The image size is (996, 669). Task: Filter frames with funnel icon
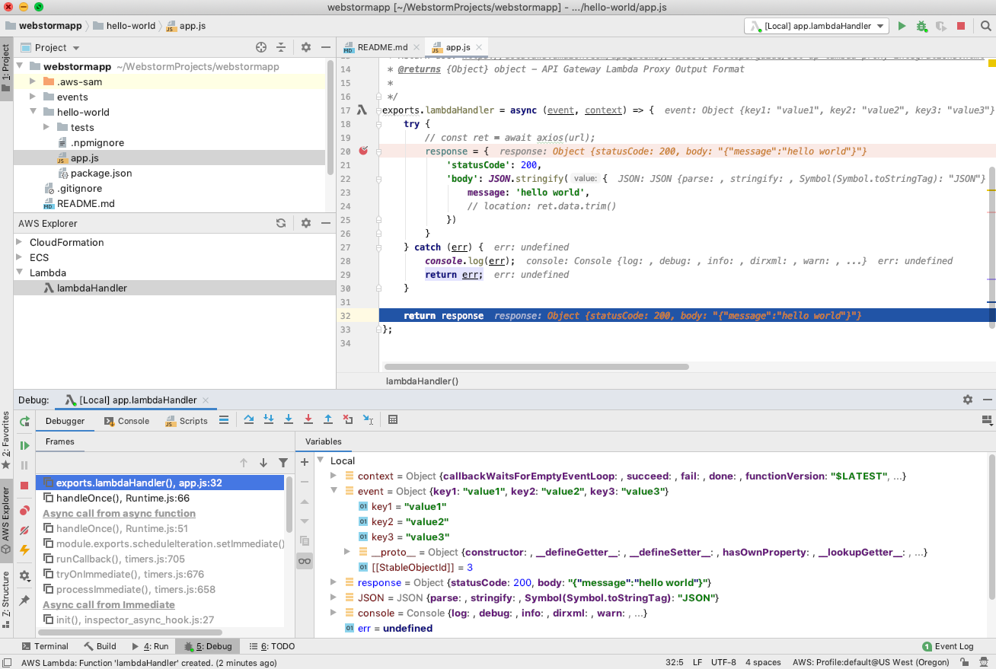click(x=283, y=463)
